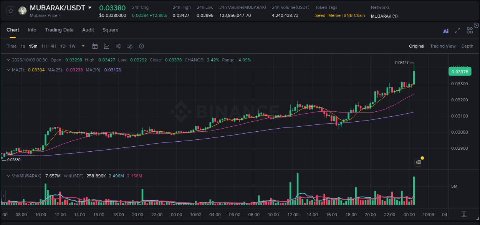Image resolution: width=480 pixels, height=225 pixels.
Task: Open the layout grid widget icon
Action: click(470, 30)
